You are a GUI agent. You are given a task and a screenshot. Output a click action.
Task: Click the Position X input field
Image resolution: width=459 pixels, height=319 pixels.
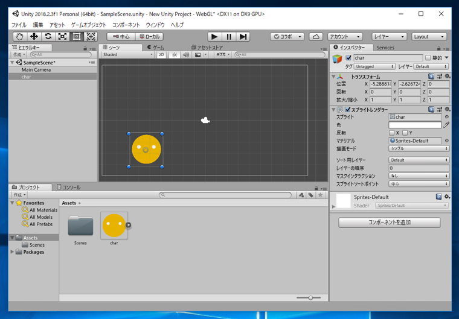coord(380,84)
